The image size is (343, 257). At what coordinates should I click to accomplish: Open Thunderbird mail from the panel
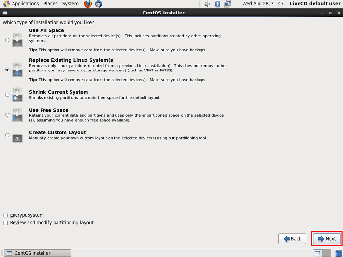point(99,4)
